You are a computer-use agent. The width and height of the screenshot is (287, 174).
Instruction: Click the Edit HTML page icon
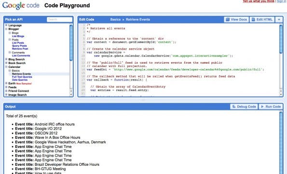pyautogui.click(x=253, y=19)
